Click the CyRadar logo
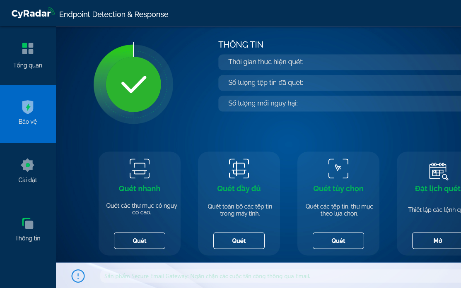Viewport: 461px width, 288px height. tap(33, 13)
